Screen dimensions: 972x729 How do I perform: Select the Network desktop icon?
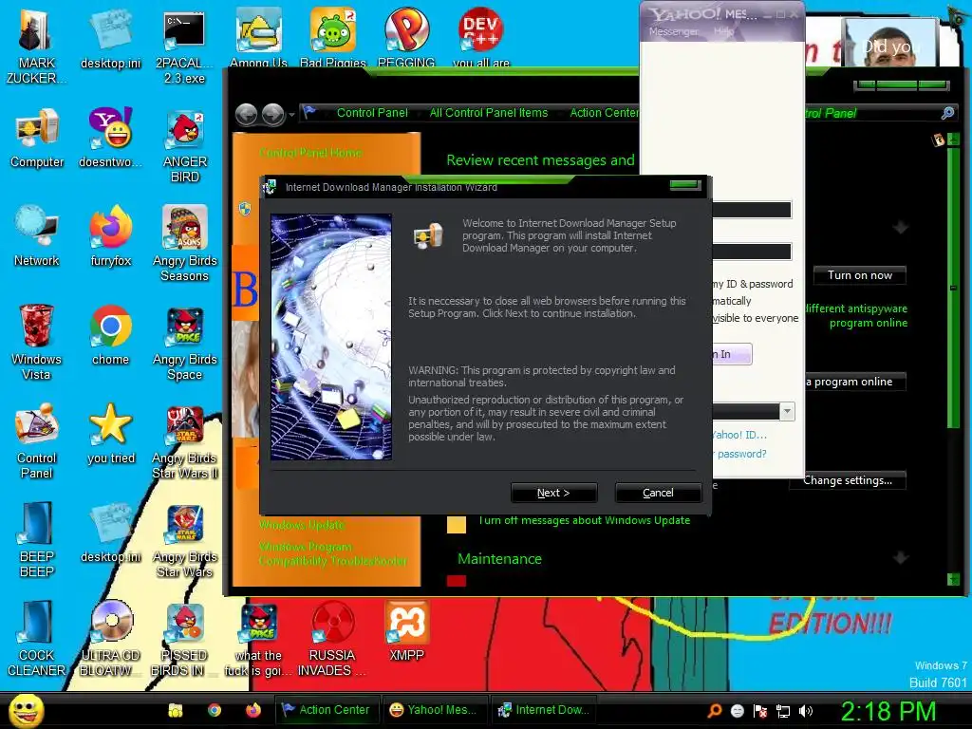pos(37,236)
